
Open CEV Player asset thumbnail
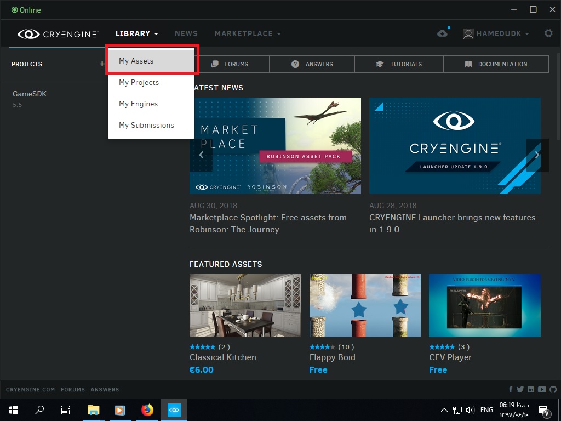coord(485,305)
